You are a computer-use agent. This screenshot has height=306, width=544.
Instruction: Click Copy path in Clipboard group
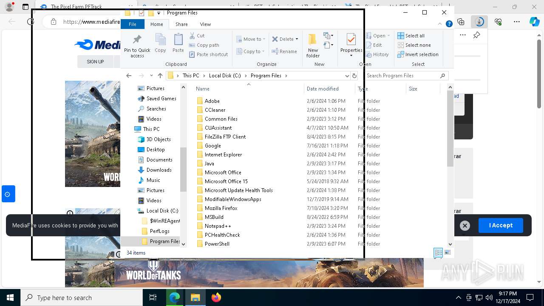coord(204,45)
